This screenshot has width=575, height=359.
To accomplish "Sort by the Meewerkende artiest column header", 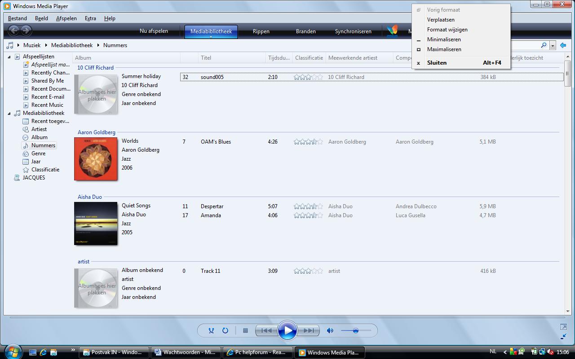I will click(359, 58).
